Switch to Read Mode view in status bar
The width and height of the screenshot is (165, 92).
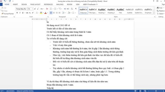coord(135,91)
